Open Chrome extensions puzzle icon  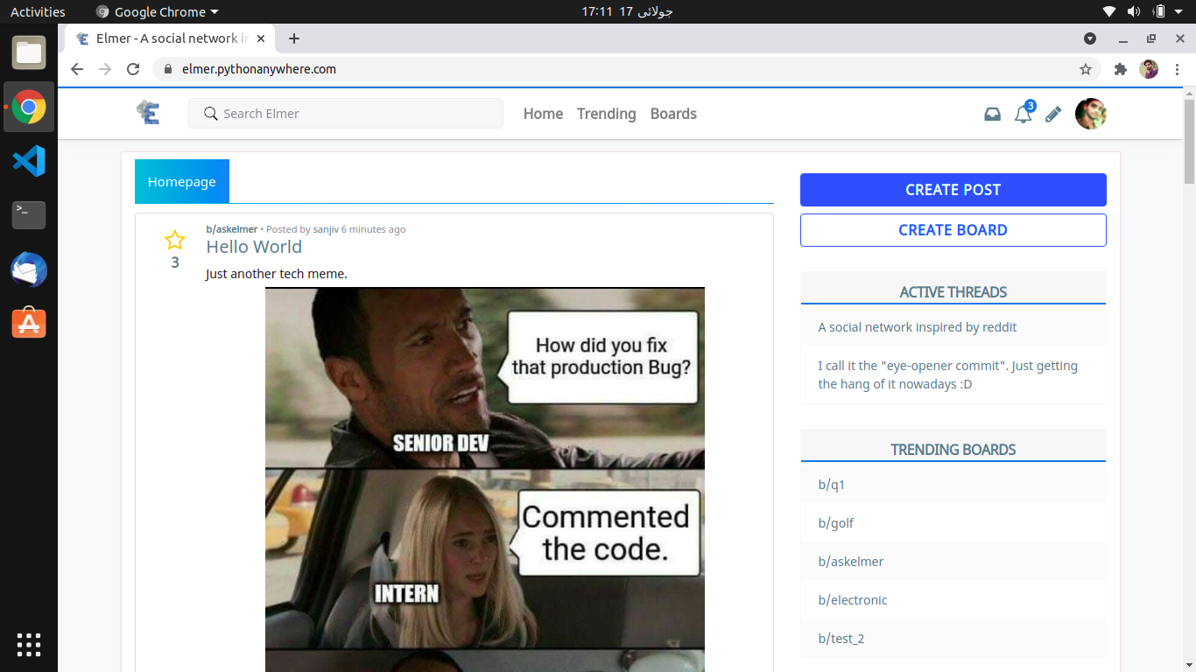1120,69
